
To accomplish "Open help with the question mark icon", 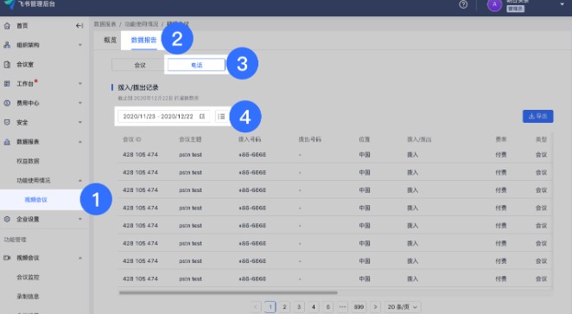I will [463, 4].
